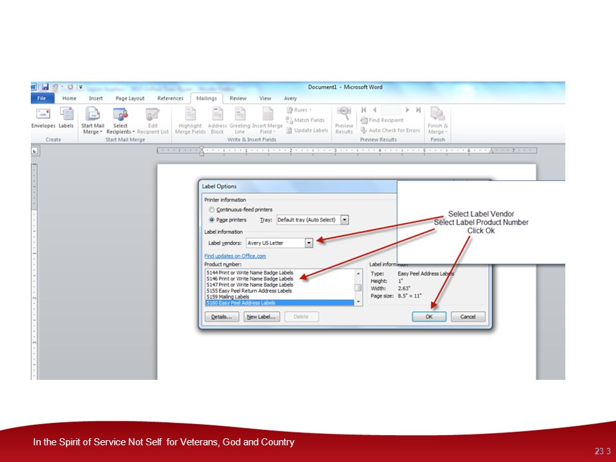Click Find Recipient command
Image resolution: width=616 pixels, height=462 pixels.
coord(382,120)
